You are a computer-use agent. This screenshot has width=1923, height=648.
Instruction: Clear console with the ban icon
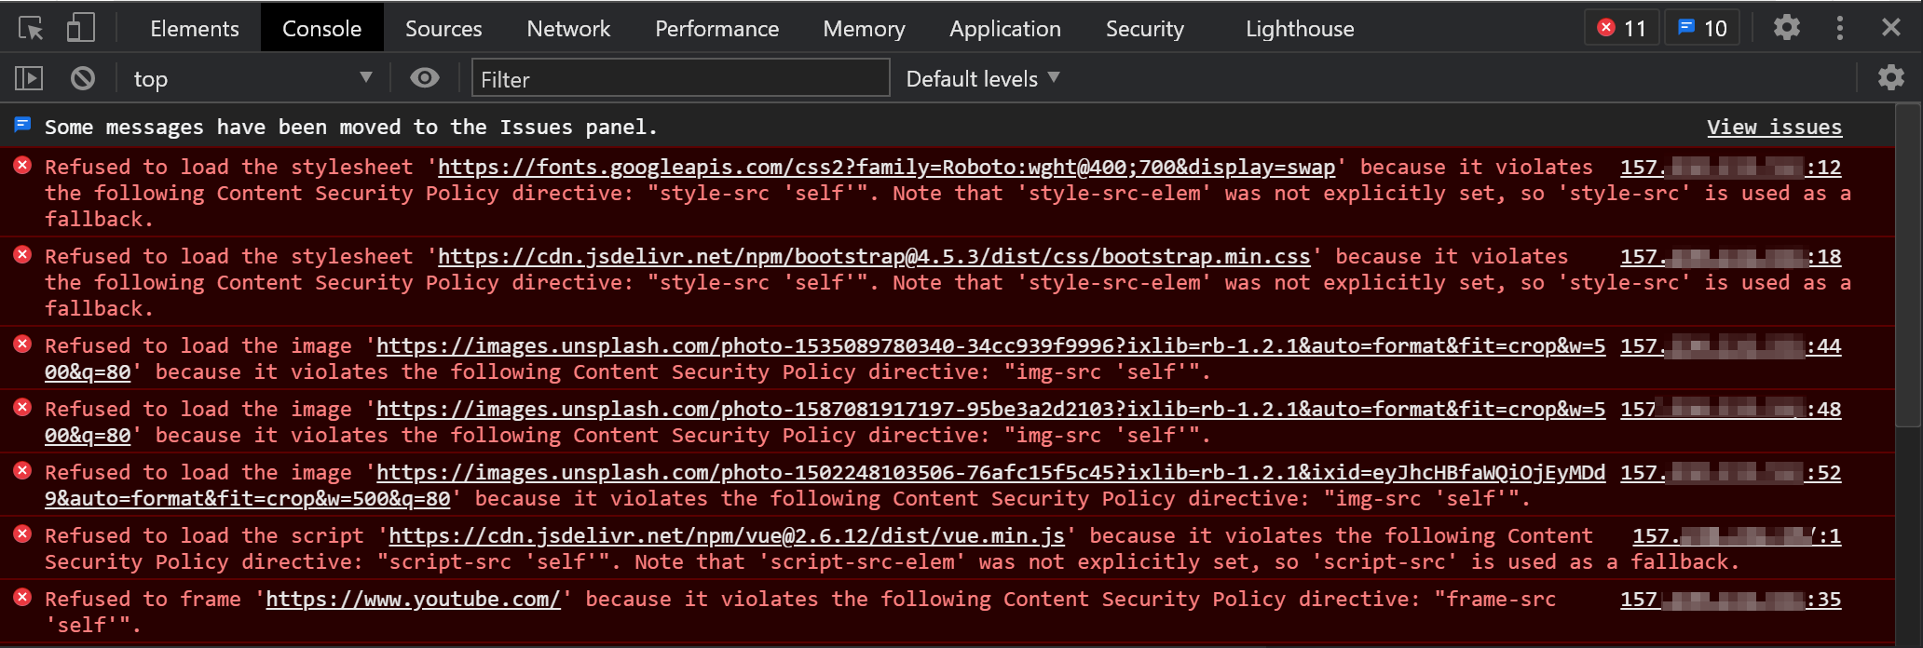tap(83, 78)
